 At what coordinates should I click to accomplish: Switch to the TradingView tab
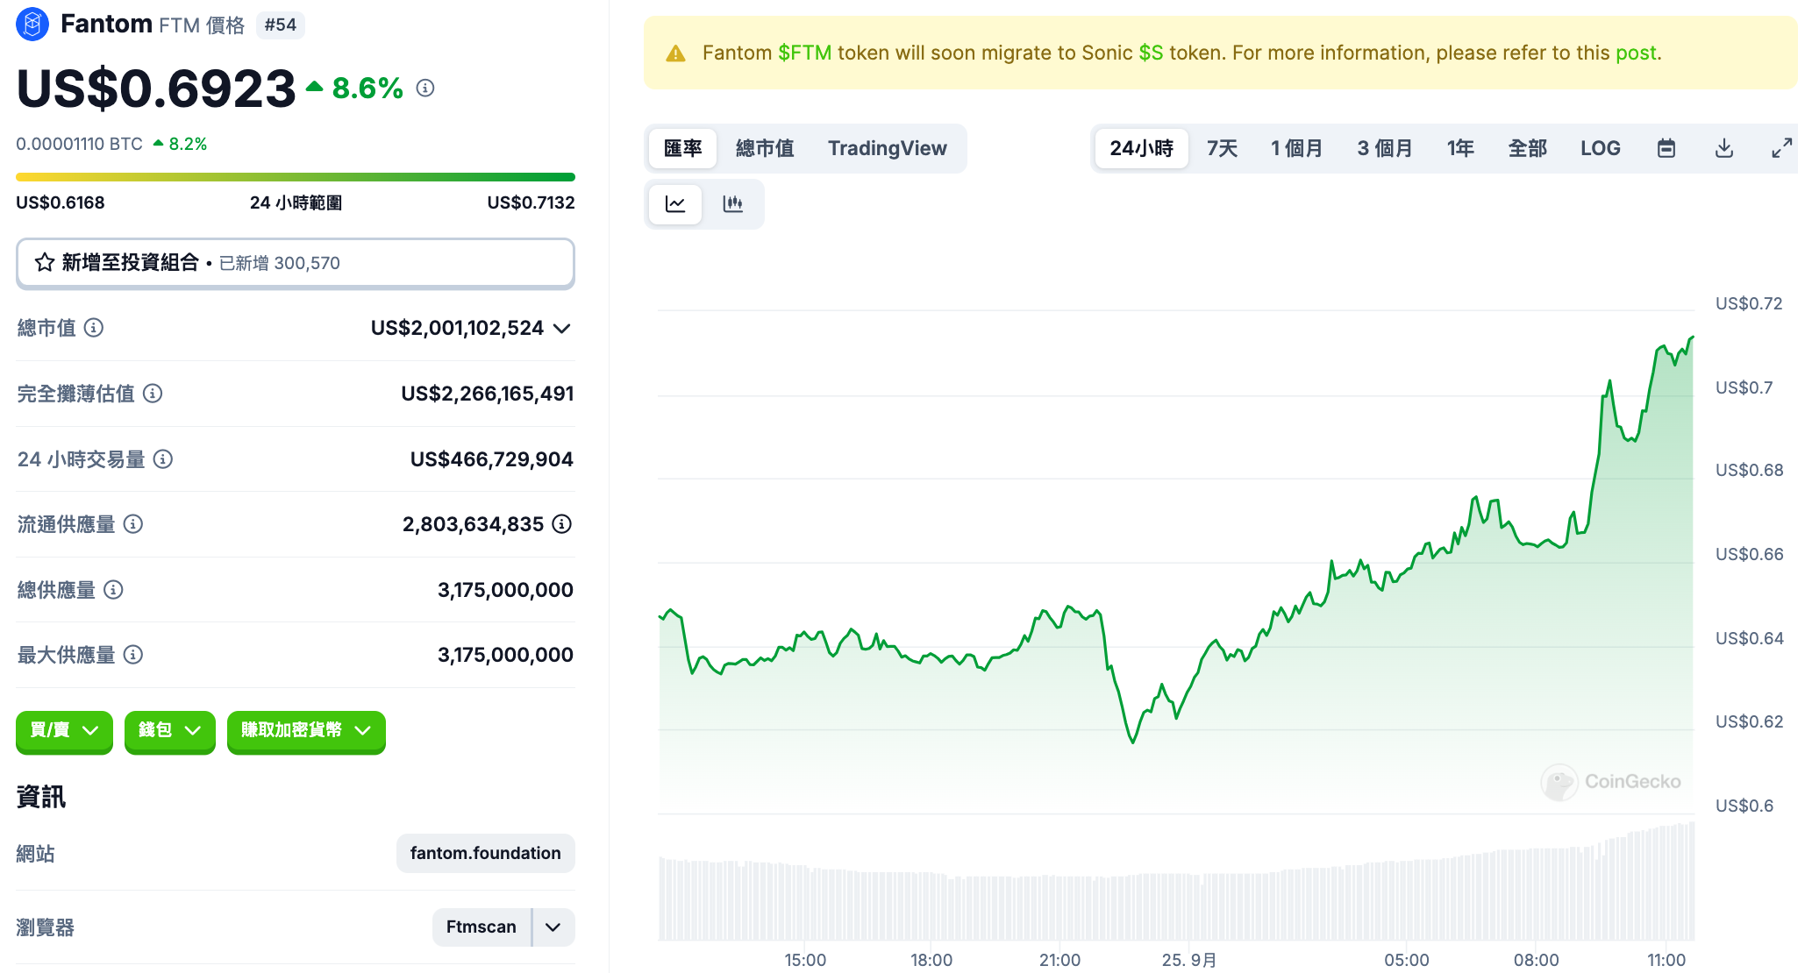click(x=887, y=148)
